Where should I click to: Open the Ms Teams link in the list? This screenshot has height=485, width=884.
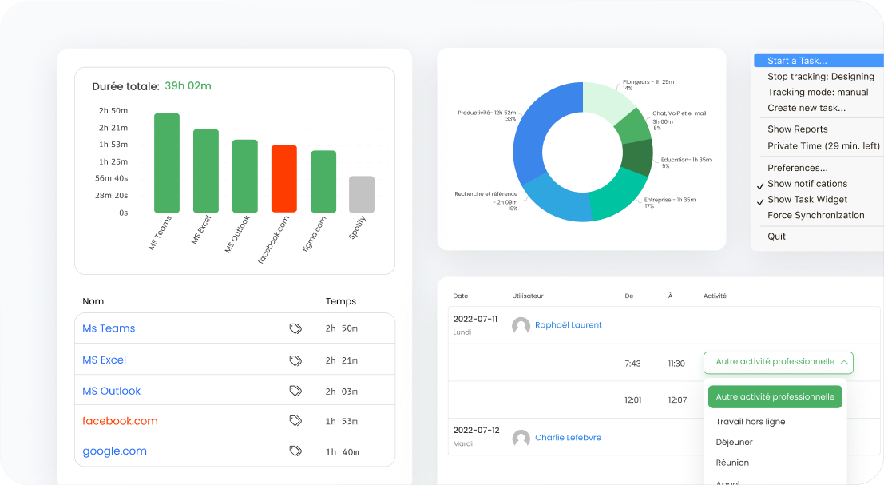click(109, 328)
